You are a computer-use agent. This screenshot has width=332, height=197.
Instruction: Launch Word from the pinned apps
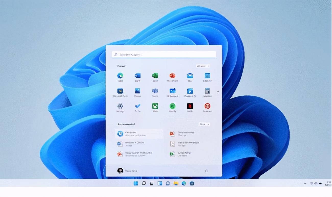pyautogui.click(x=138, y=76)
